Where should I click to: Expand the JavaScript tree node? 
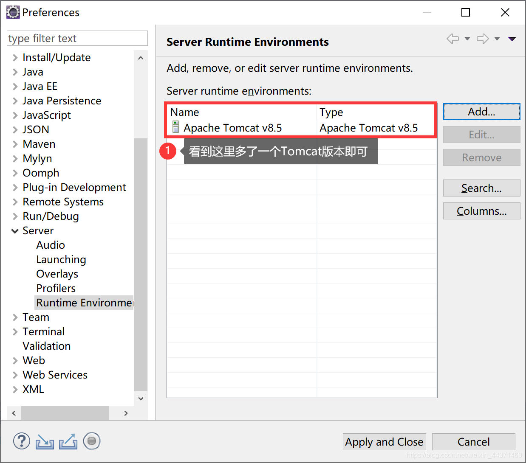(15, 115)
